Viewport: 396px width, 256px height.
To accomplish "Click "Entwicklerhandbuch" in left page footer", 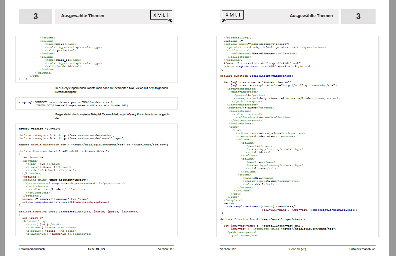I will (x=32, y=249).
